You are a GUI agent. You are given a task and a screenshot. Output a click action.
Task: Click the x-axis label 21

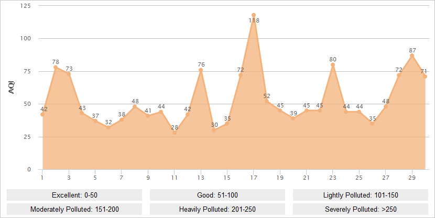(x=306, y=178)
